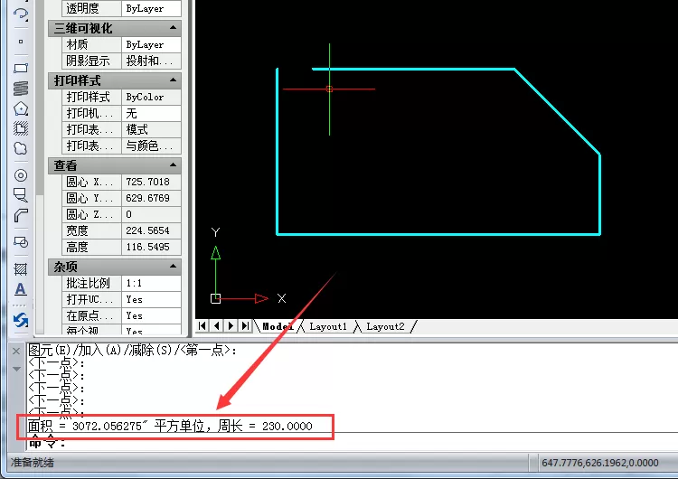The width and height of the screenshot is (678, 479).
Task: Click the command prompt line 命令:
Action: [x=48, y=442]
